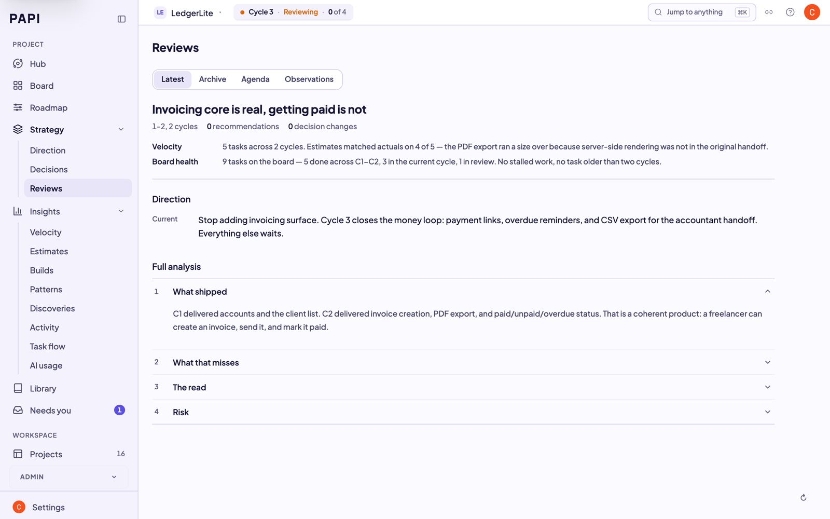Open Settings in the sidebar
Image resolution: width=830 pixels, height=519 pixels.
coord(48,507)
